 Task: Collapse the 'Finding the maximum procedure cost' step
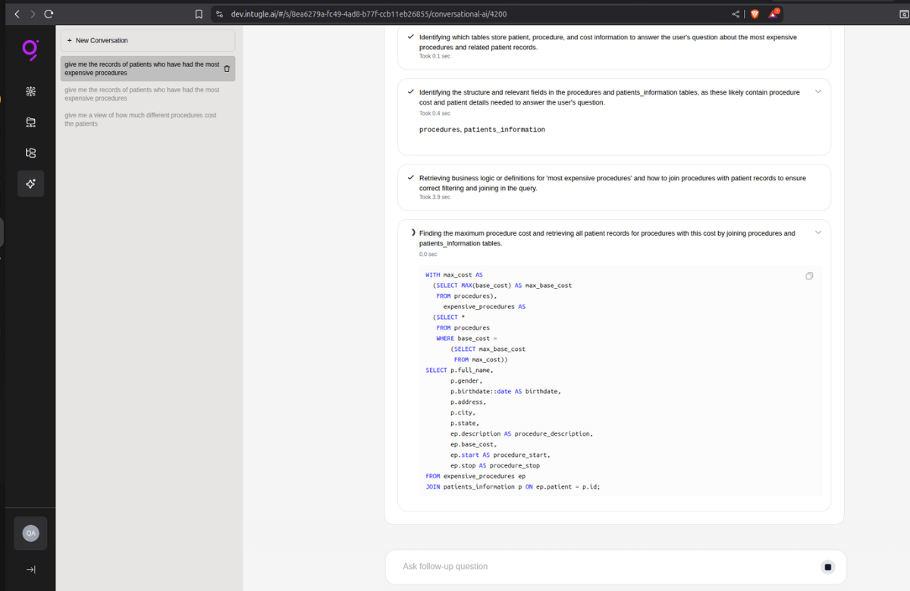click(x=817, y=233)
